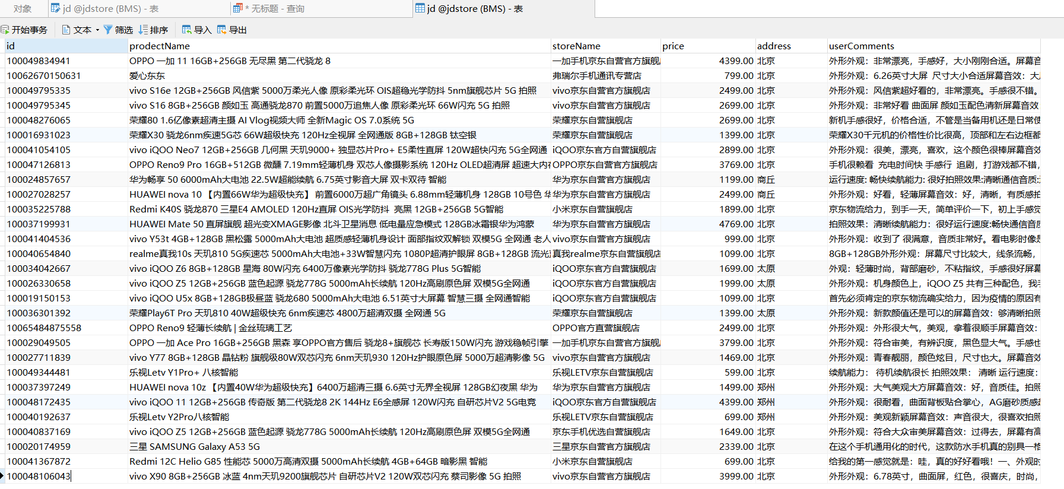This screenshot has width=1064, height=489.
Task: Click product cell starting with vivo S16e 12GB+256GB
Action: tap(339, 91)
